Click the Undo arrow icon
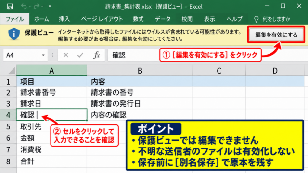The image size is (308, 173). (24, 6)
